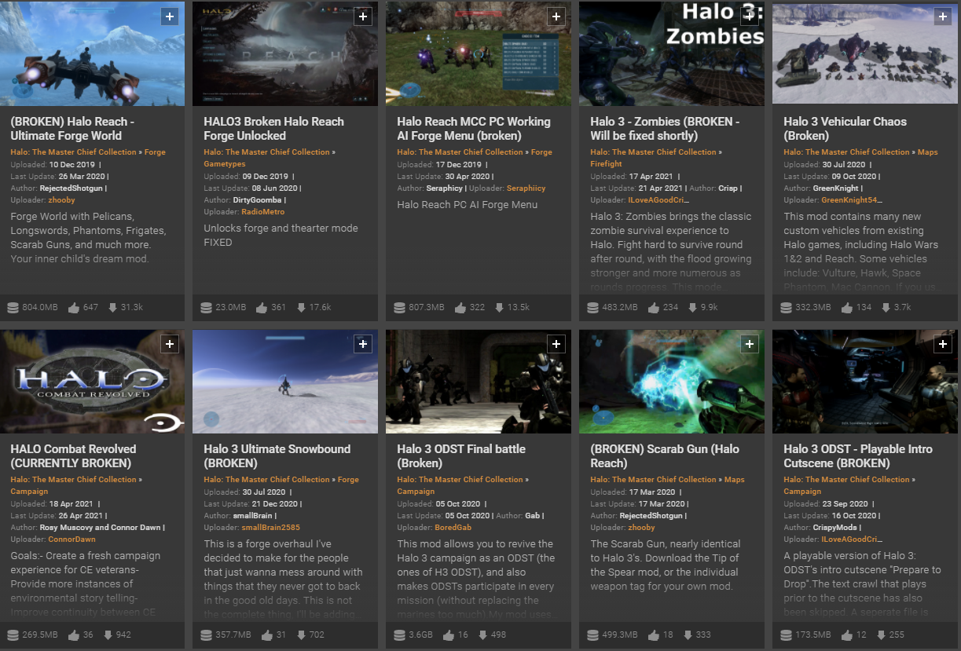The width and height of the screenshot is (961, 651).
Task: Click download arrow icon showing 13.5k
Action: (500, 307)
